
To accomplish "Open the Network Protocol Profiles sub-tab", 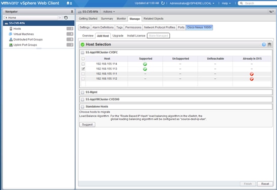I will [x=160, y=27].
